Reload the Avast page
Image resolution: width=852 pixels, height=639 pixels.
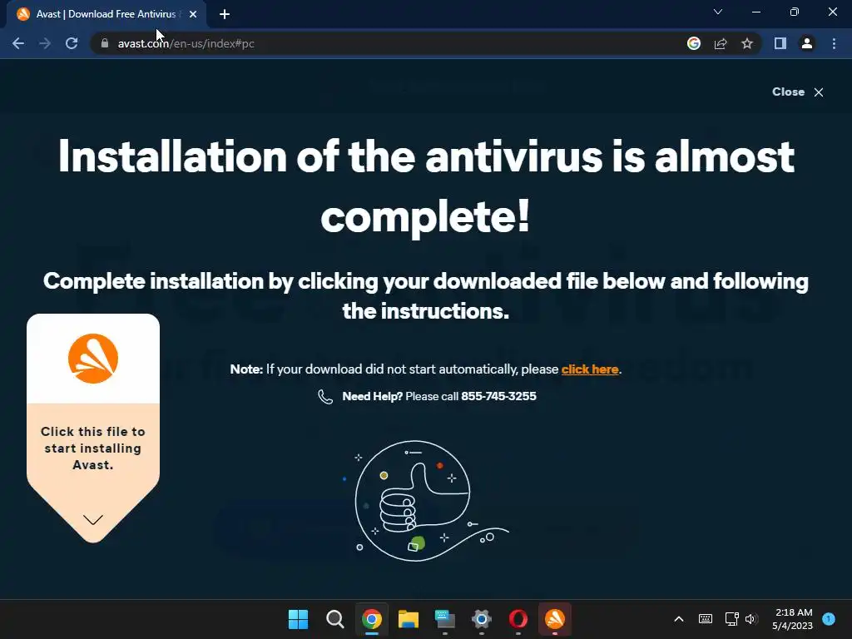coord(72,43)
